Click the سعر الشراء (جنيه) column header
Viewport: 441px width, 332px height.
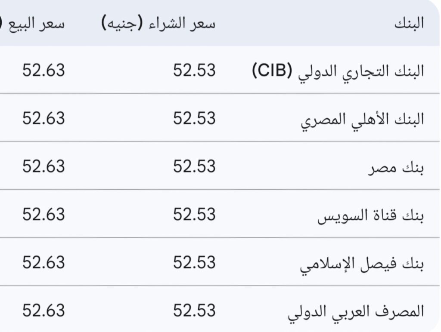(x=158, y=23)
